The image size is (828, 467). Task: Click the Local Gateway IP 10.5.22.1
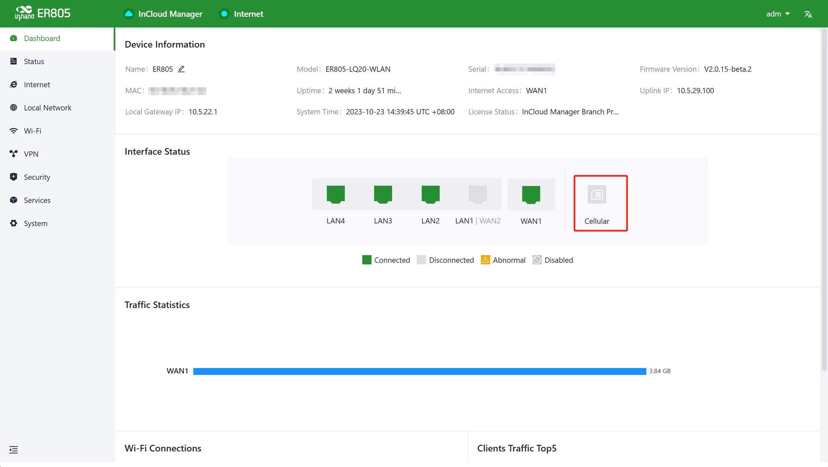click(203, 112)
